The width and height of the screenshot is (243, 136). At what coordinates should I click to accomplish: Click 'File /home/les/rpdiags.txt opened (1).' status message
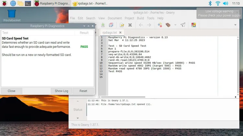tap(120, 104)
